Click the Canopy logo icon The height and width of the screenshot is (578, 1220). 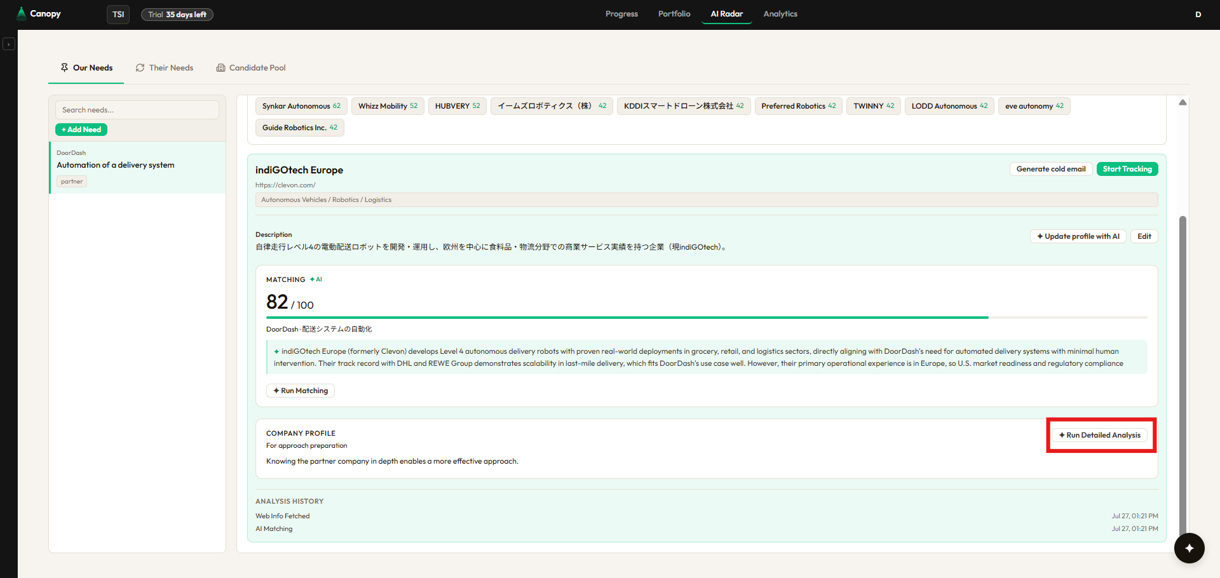click(x=22, y=13)
